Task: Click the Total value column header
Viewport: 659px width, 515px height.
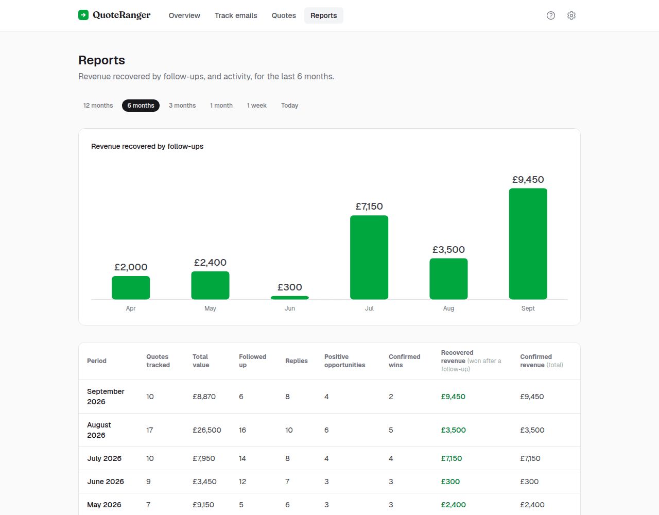Action: [201, 361]
